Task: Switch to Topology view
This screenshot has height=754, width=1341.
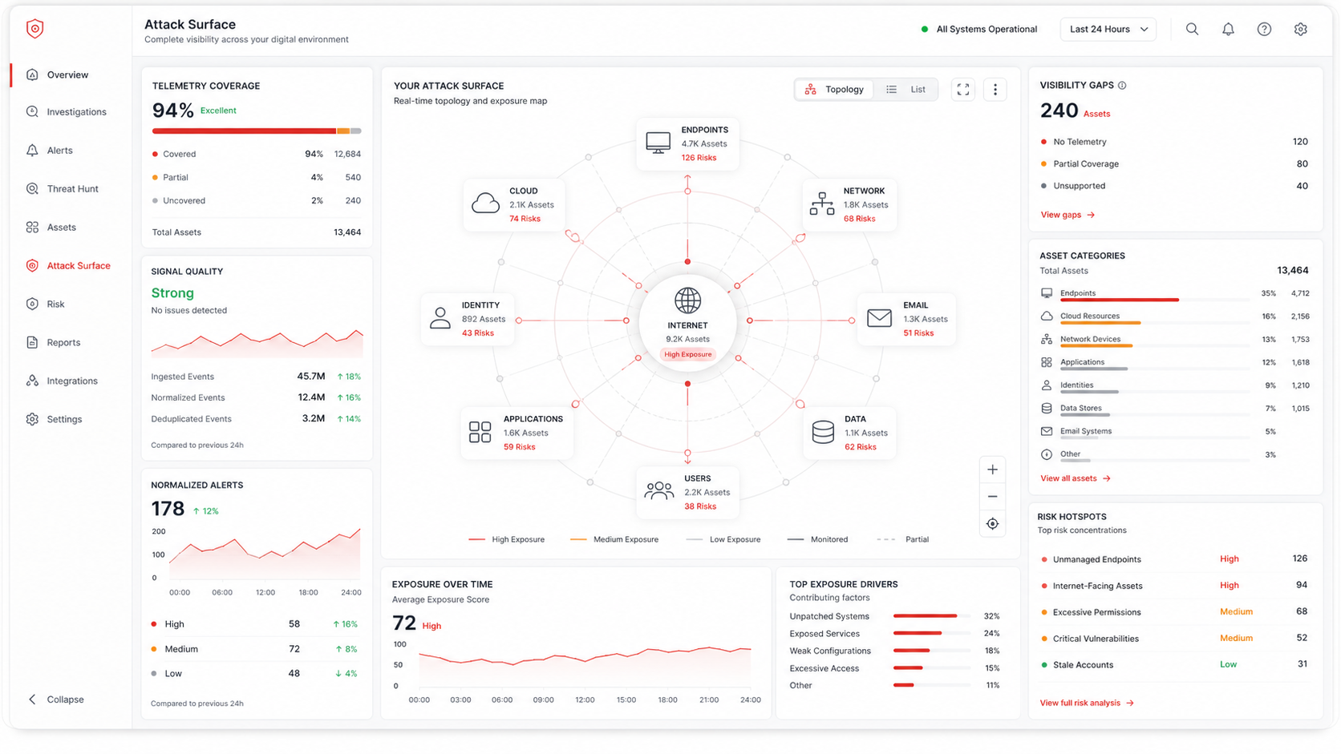Action: coord(834,90)
